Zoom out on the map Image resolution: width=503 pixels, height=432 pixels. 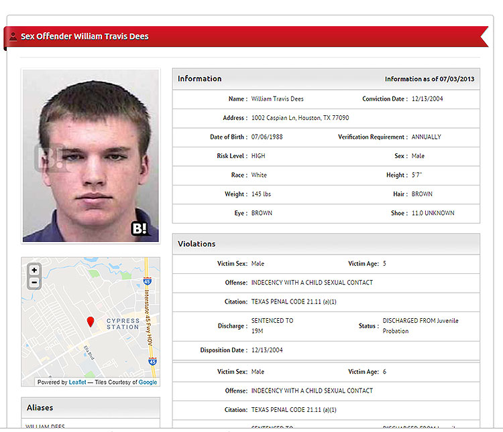pos(34,283)
